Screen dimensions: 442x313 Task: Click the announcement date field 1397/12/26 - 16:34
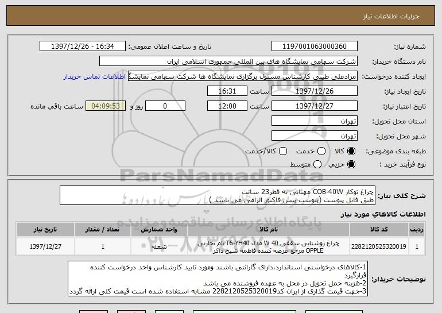[x=83, y=47]
